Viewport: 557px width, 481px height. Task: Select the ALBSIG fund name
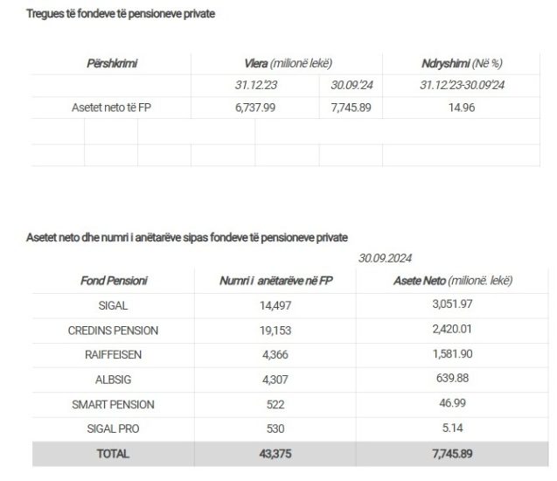point(113,379)
